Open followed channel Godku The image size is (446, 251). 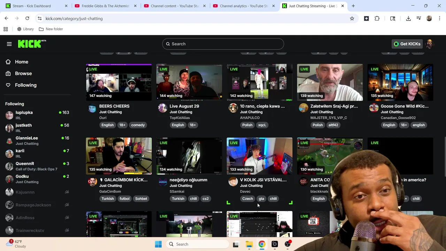coord(37,179)
